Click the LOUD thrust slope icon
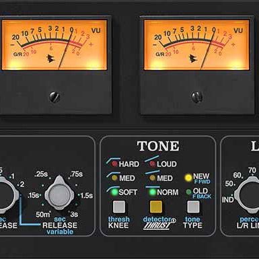259x259 pixels. pos(152,159)
